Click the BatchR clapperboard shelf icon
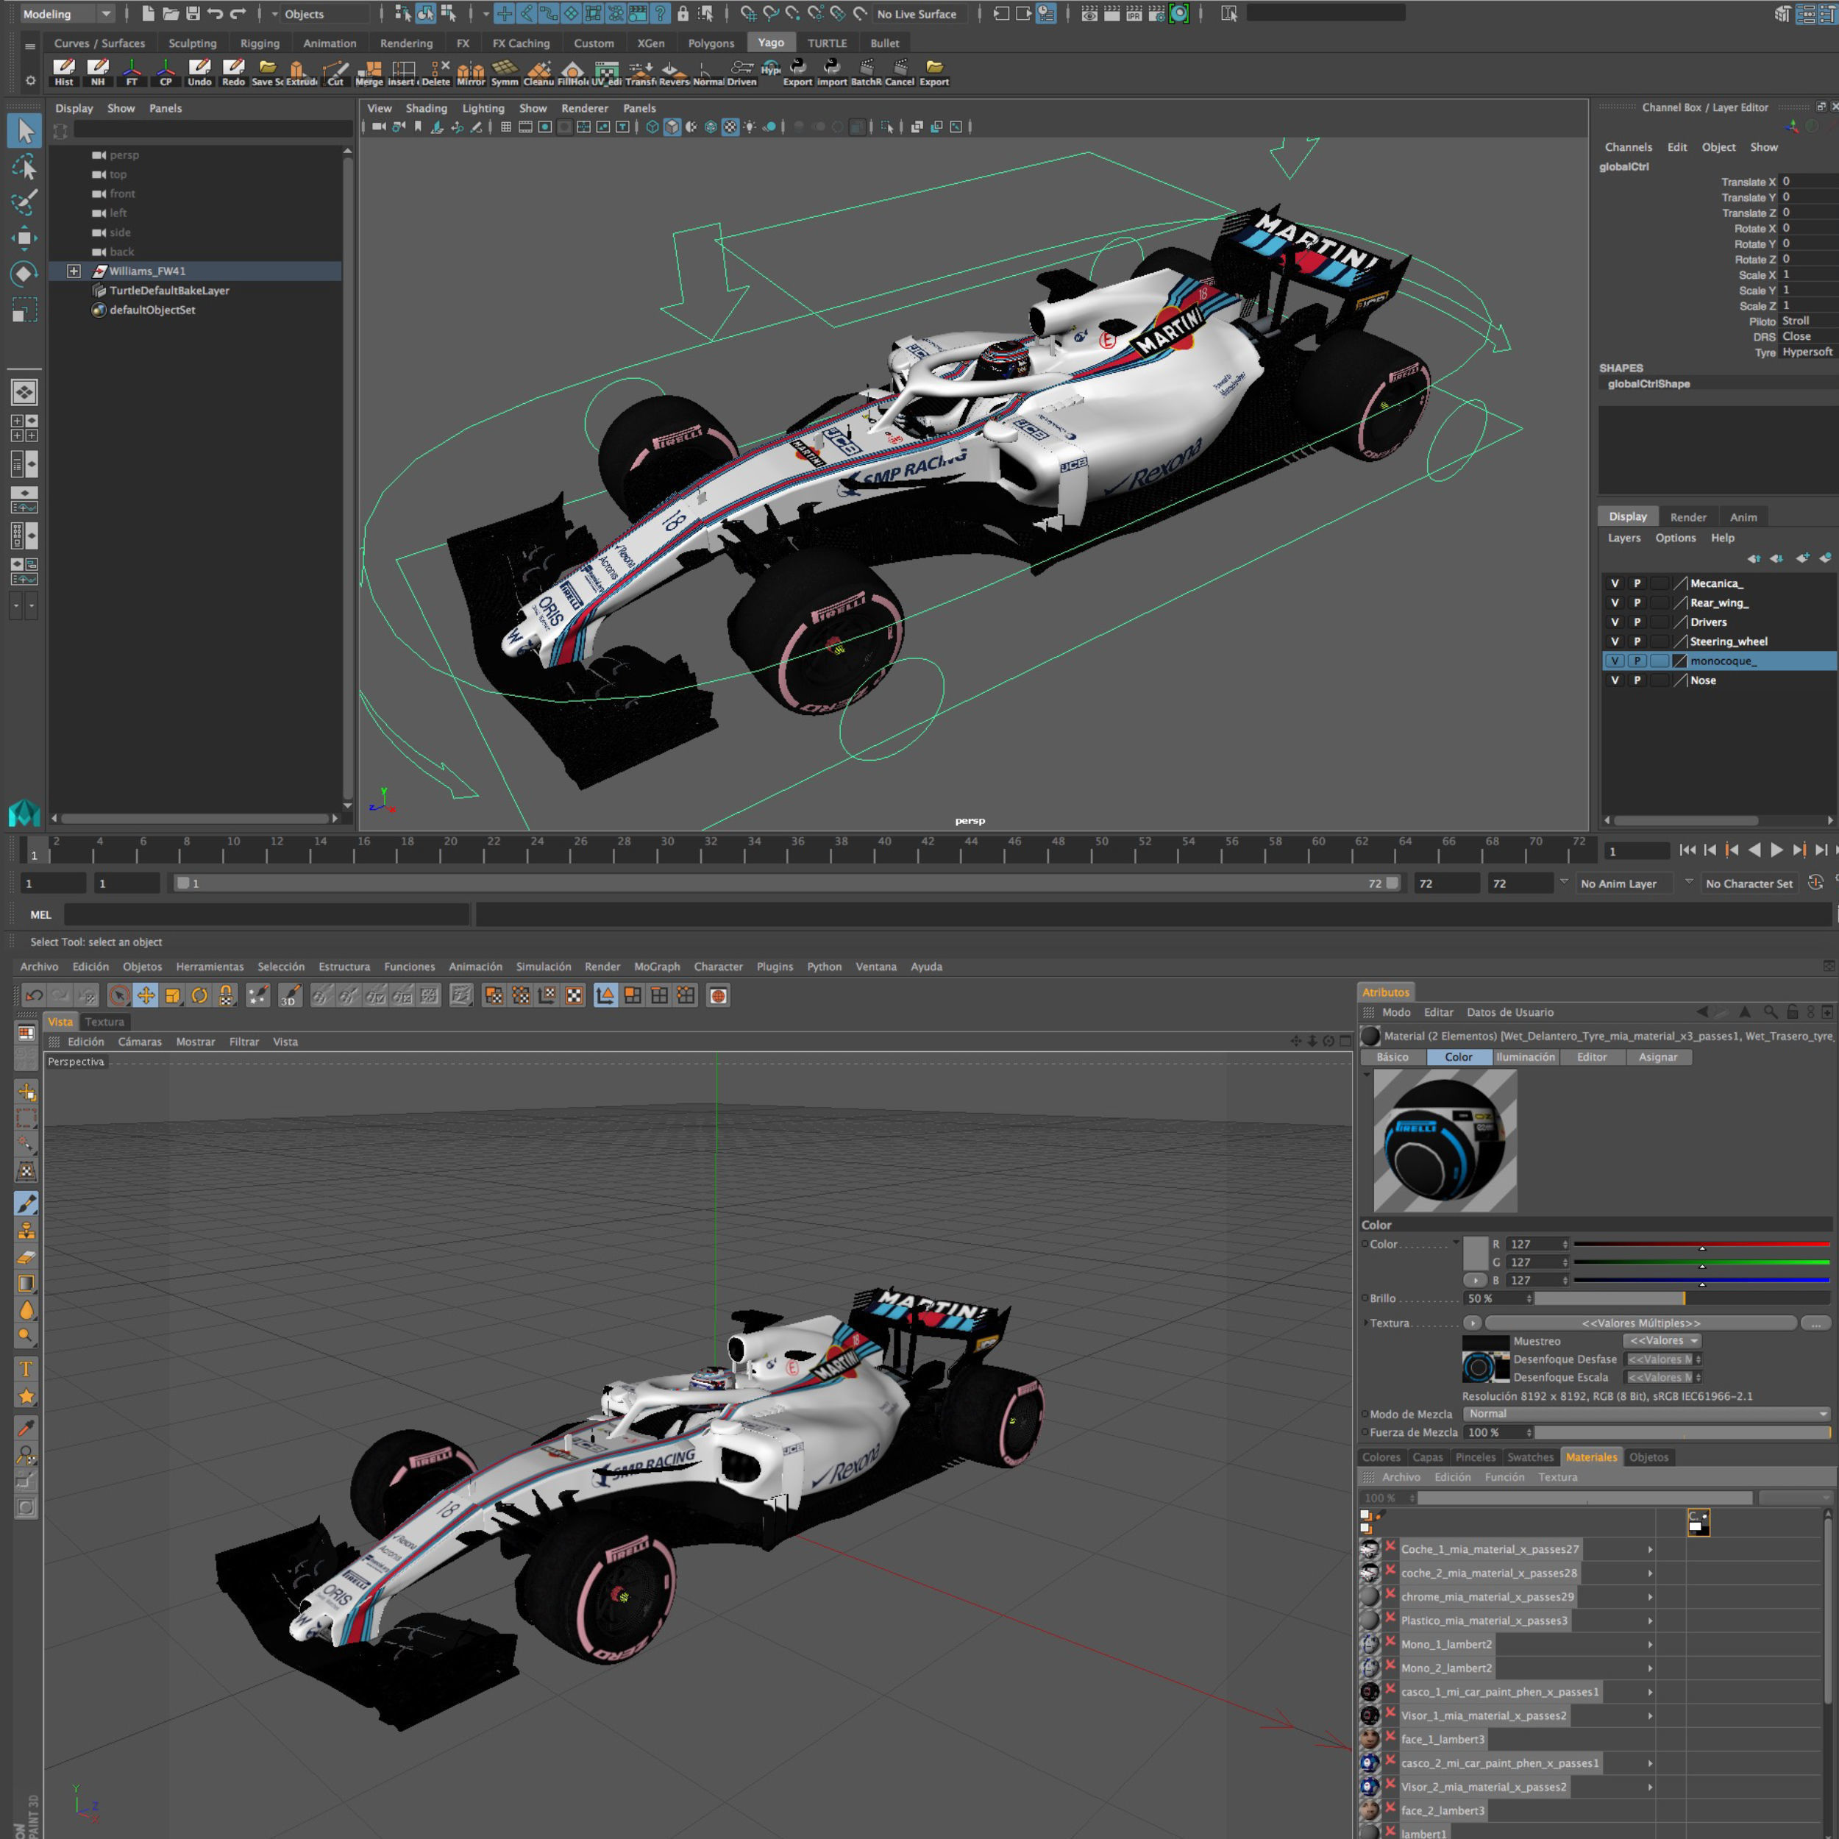Viewport: 1839px width, 1839px height. [x=867, y=72]
